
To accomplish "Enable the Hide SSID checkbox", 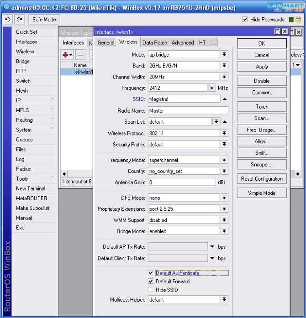I will click(x=151, y=290).
